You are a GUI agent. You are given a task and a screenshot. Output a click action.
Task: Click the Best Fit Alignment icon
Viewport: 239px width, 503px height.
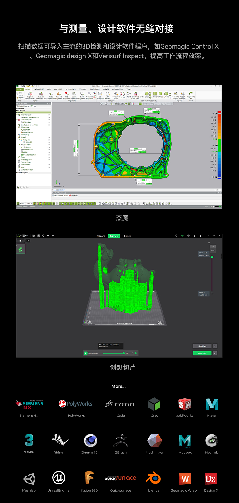[59, 94]
